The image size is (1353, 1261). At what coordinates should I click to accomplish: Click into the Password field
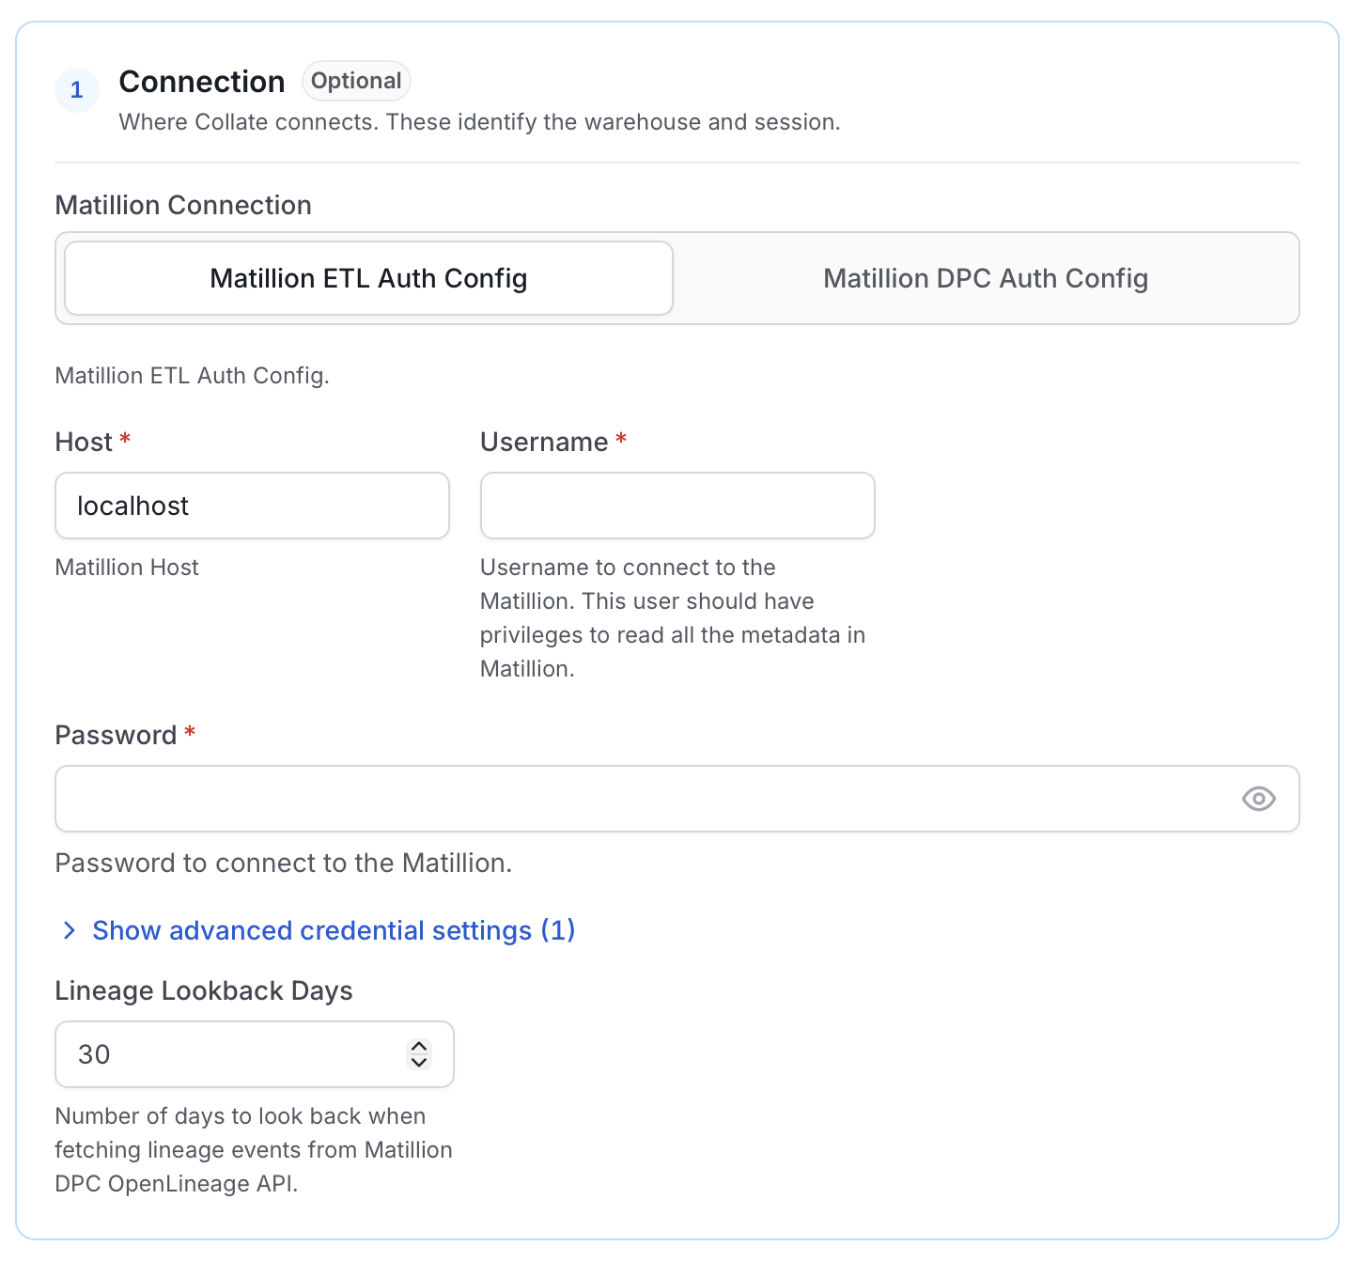coord(677,799)
